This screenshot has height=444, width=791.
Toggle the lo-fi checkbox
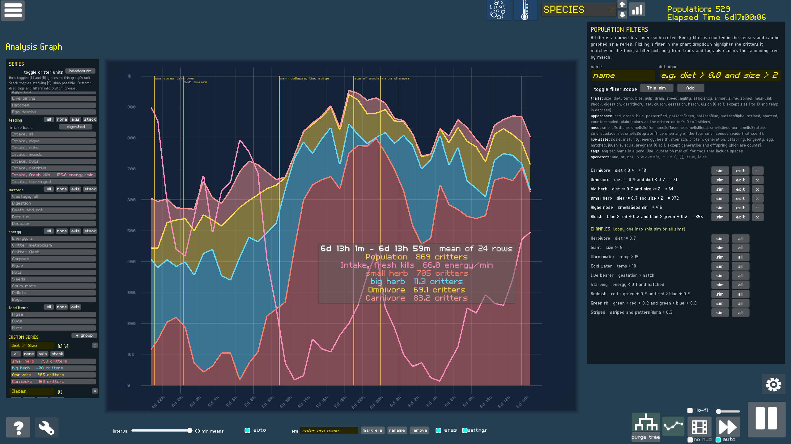click(690, 410)
